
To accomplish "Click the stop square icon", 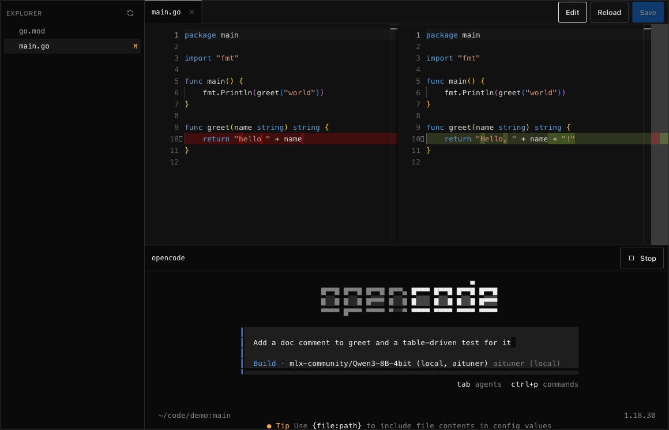I will pyautogui.click(x=632, y=258).
